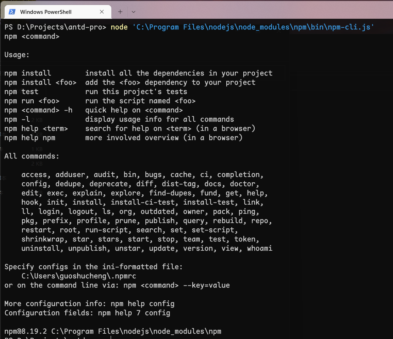Click the word 'dist-tag' in the command list
This screenshot has width=393, height=339.
pos(179,184)
